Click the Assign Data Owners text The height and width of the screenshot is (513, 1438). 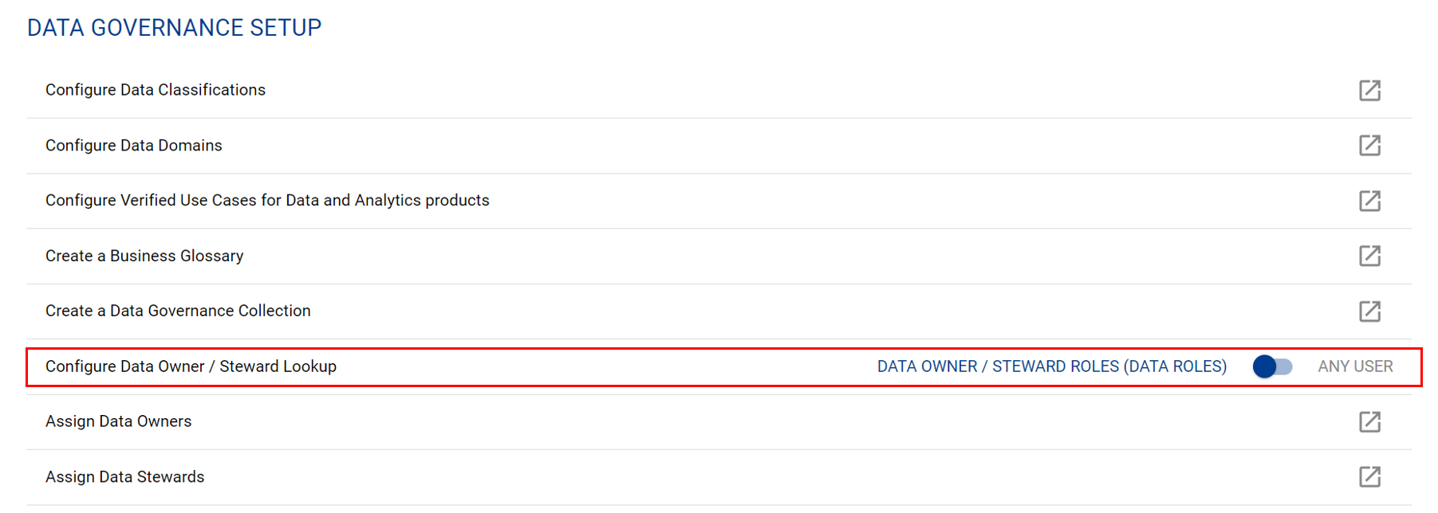click(118, 421)
